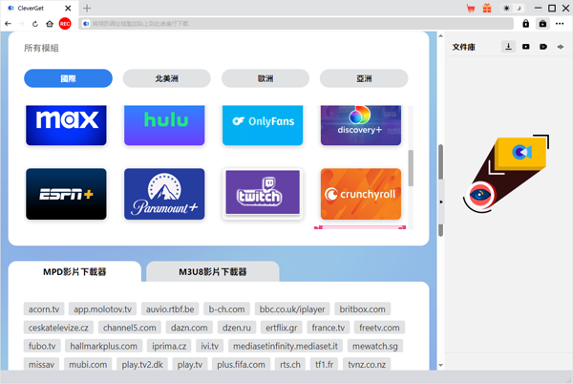Click the URL address input field
Screen dimensions: 573x384
point(296,24)
